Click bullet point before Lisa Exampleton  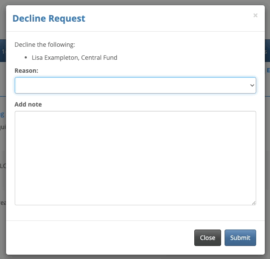tap(26, 57)
